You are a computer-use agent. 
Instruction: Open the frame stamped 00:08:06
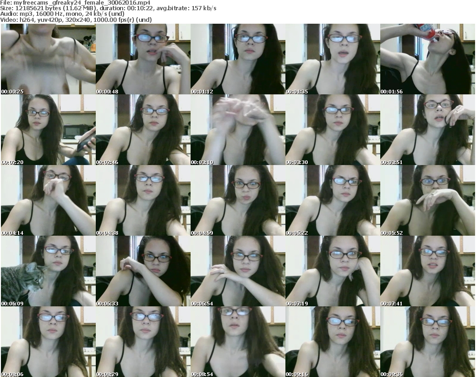click(48, 342)
